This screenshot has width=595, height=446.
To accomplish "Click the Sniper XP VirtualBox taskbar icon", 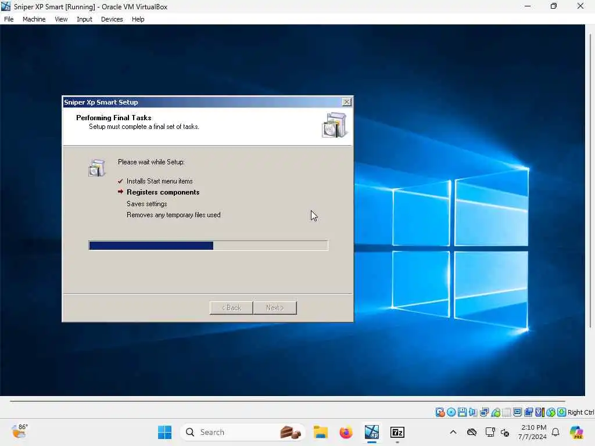I will (372, 432).
